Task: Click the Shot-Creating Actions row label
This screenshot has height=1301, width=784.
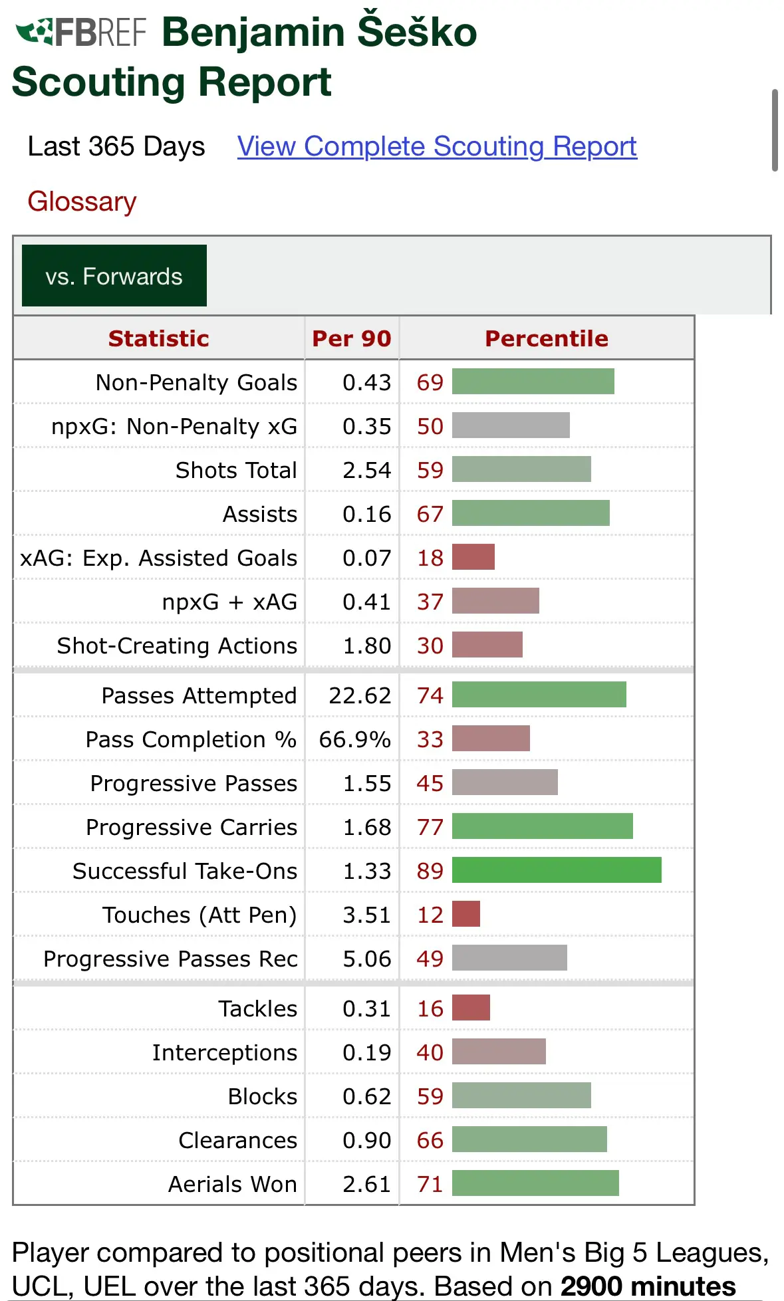Action: [177, 646]
